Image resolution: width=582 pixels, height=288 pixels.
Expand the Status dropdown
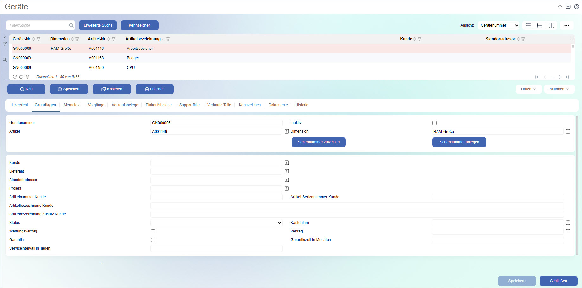tap(216, 223)
